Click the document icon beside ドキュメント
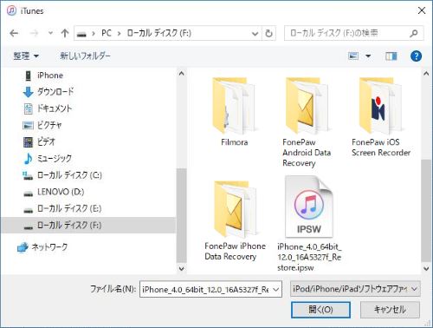The width and height of the screenshot is (433, 328). [x=28, y=108]
